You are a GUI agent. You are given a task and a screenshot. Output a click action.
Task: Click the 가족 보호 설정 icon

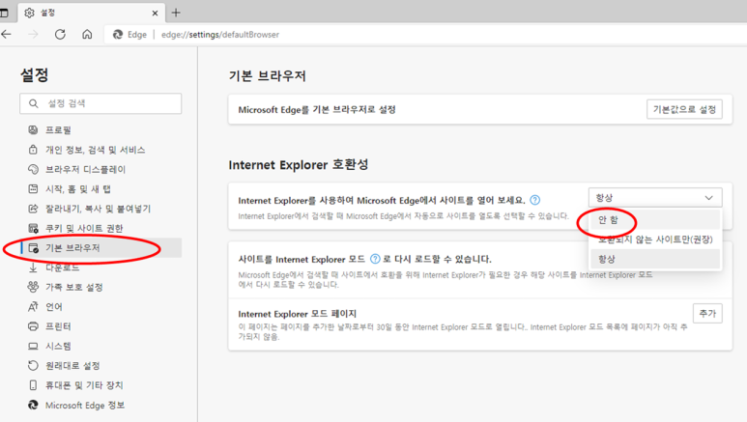(33, 287)
